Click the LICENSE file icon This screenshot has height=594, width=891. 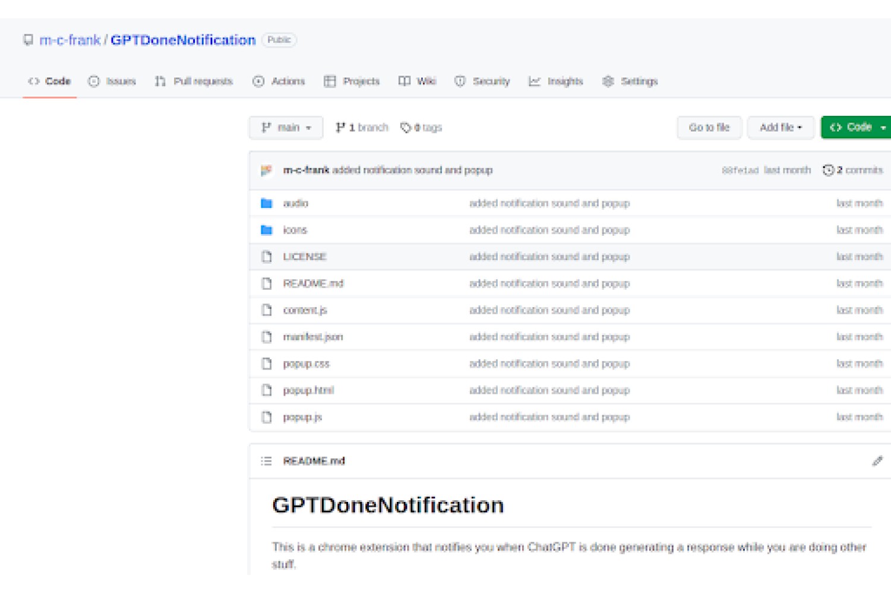(267, 257)
